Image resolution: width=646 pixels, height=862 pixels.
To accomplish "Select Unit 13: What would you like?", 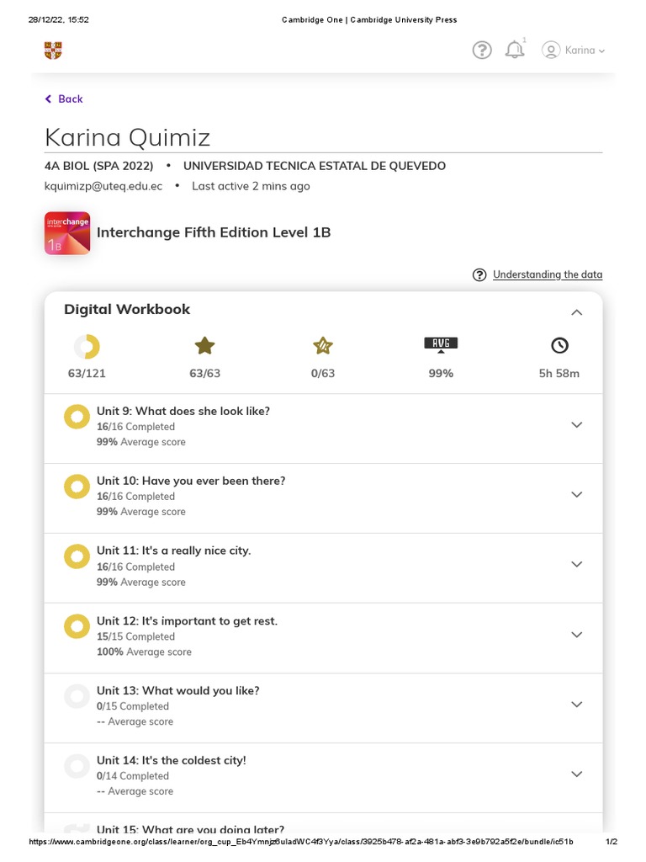I will tap(177, 690).
